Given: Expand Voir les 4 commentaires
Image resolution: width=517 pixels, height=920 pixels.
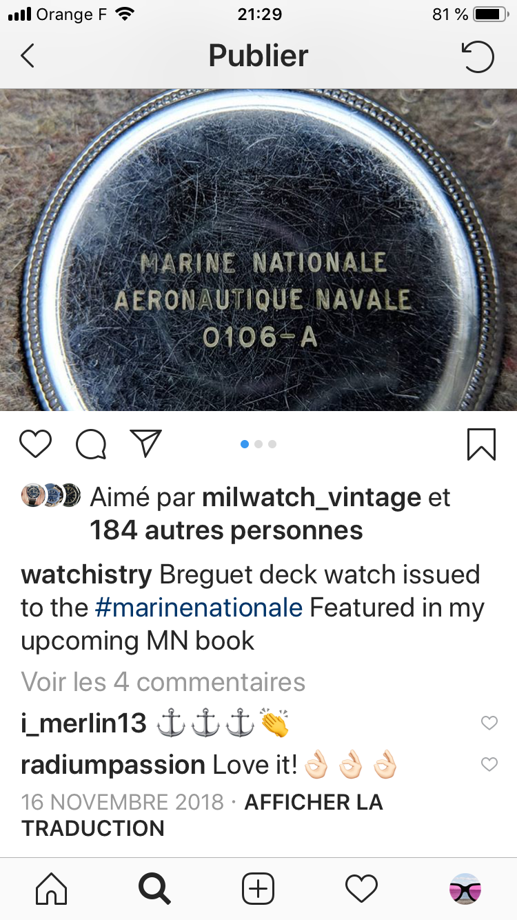Looking at the screenshot, I should coord(163,682).
